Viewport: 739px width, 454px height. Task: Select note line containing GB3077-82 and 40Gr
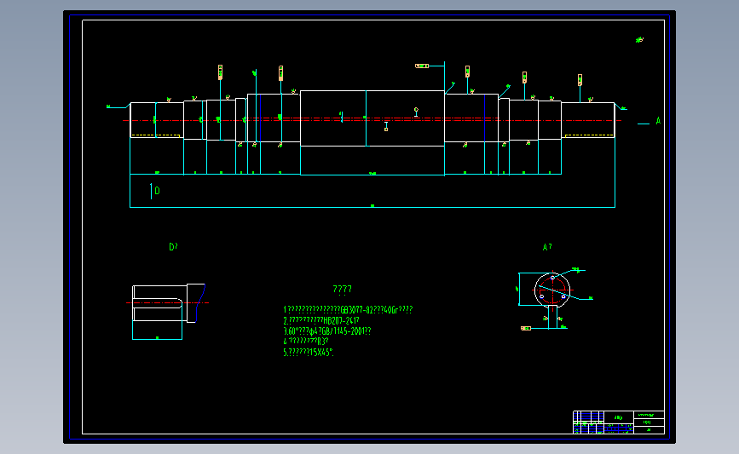point(348,310)
